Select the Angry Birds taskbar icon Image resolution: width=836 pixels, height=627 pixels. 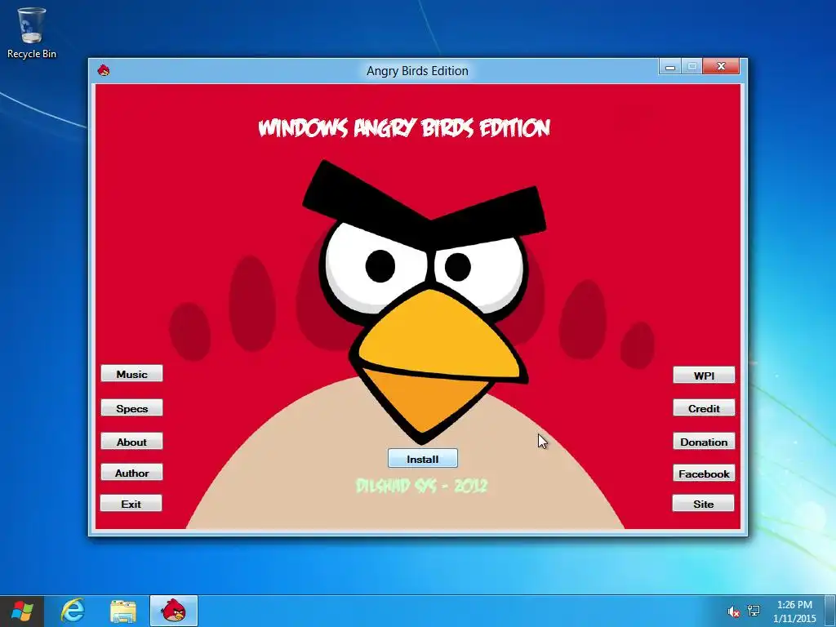174,611
